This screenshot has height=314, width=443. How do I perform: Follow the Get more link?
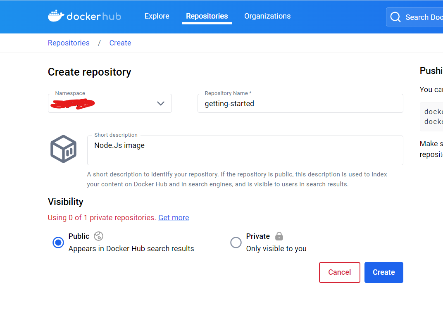point(174,218)
